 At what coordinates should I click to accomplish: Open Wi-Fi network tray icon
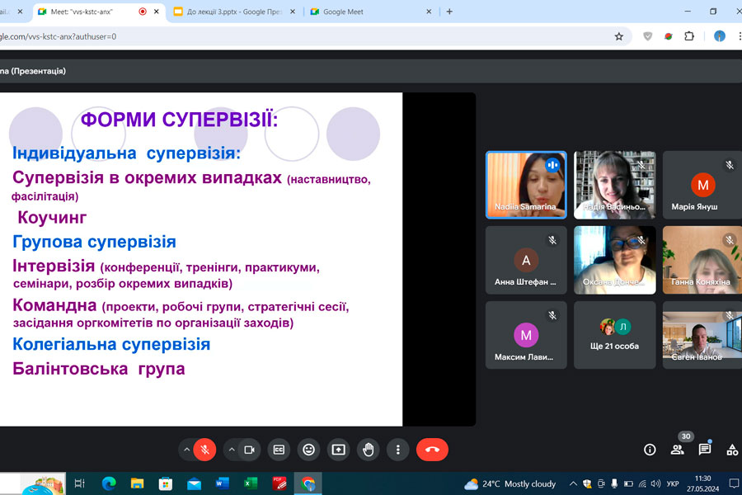tap(642, 483)
